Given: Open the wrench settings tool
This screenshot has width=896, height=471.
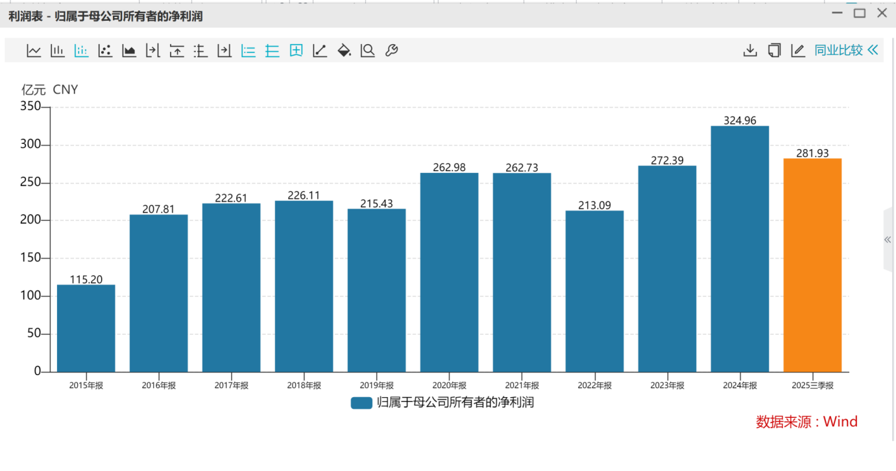Looking at the screenshot, I should (x=391, y=51).
